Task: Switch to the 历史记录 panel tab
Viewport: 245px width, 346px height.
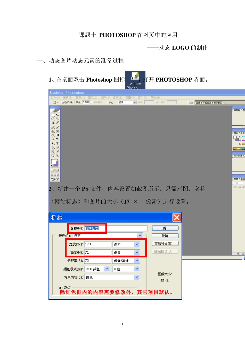Action: (x=238, y=156)
